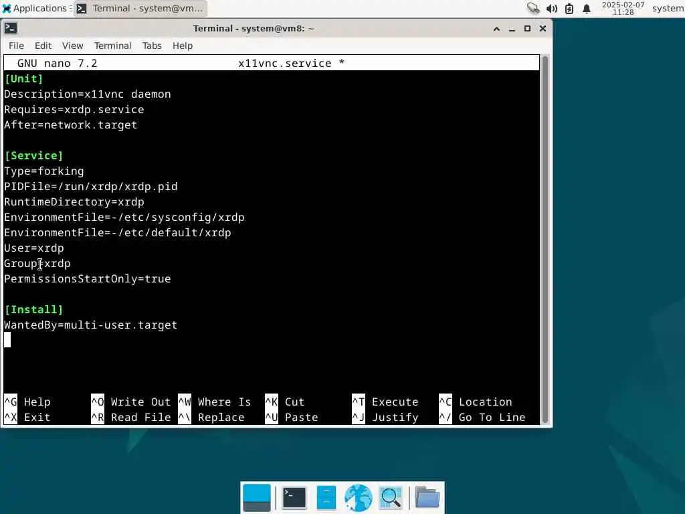Open the View menu
The width and height of the screenshot is (685, 514).
pyautogui.click(x=72, y=46)
